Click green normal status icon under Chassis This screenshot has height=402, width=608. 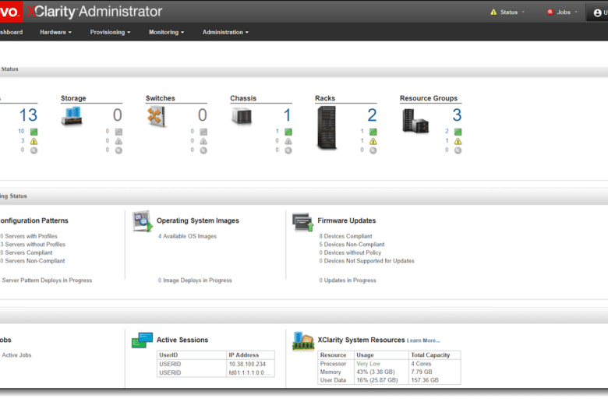pyautogui.click(x=288, y=132)
